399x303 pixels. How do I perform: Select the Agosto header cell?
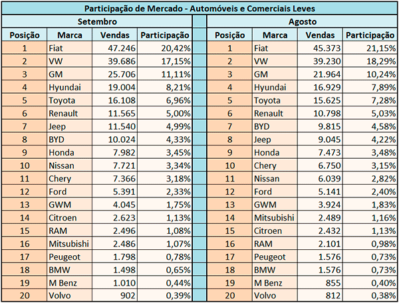click(x=302, y=21)
